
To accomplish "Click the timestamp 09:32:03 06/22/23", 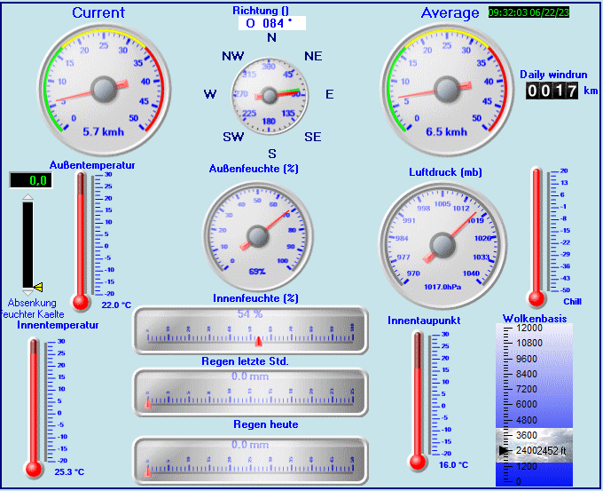I will [529, 12].
